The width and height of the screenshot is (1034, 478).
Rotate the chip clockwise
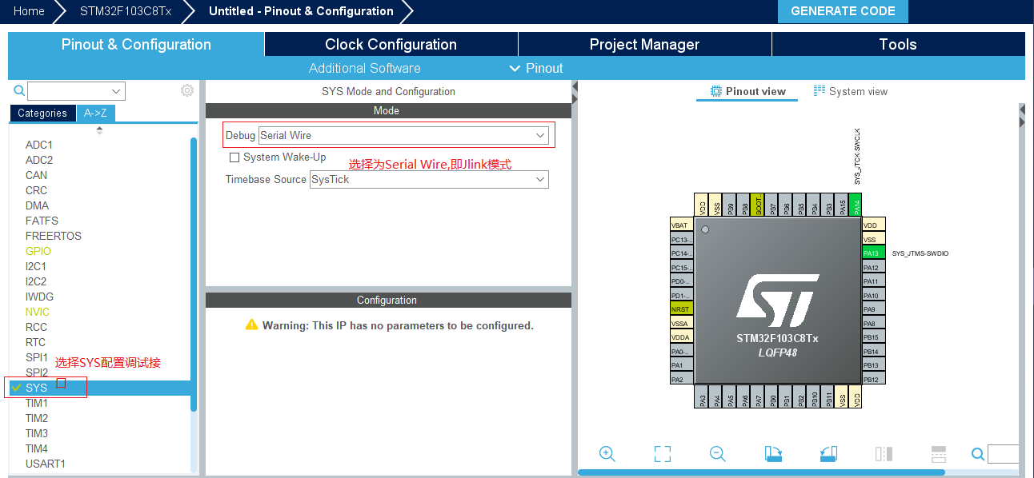(x=773, y=454)
